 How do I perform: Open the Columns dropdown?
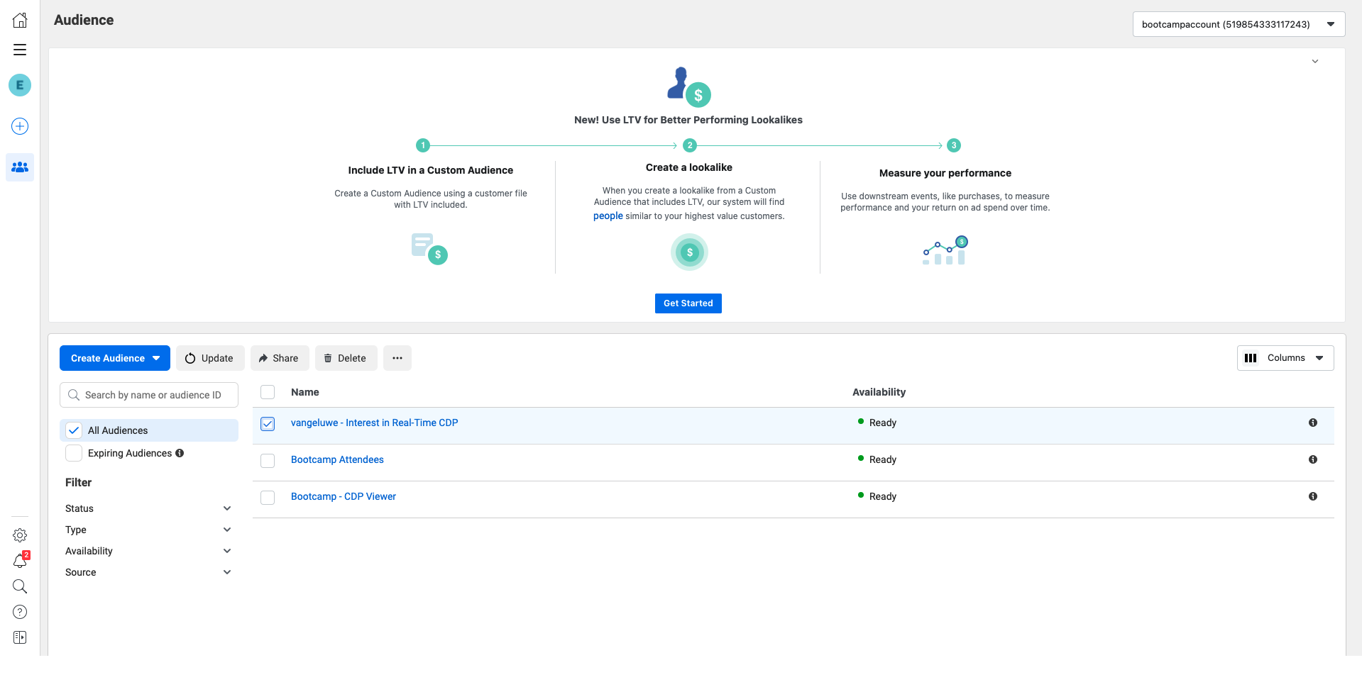(x=1285, y=358)
